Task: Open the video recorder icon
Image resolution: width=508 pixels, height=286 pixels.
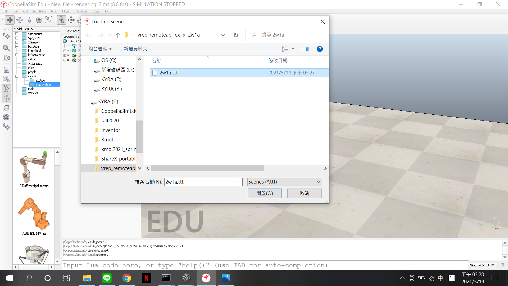Action: click(6, 117)
